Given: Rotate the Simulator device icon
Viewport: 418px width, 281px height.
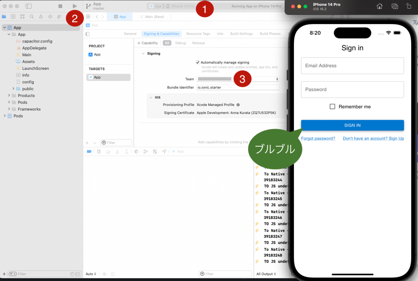Looking at the screenshot, I should pos(409,6).
